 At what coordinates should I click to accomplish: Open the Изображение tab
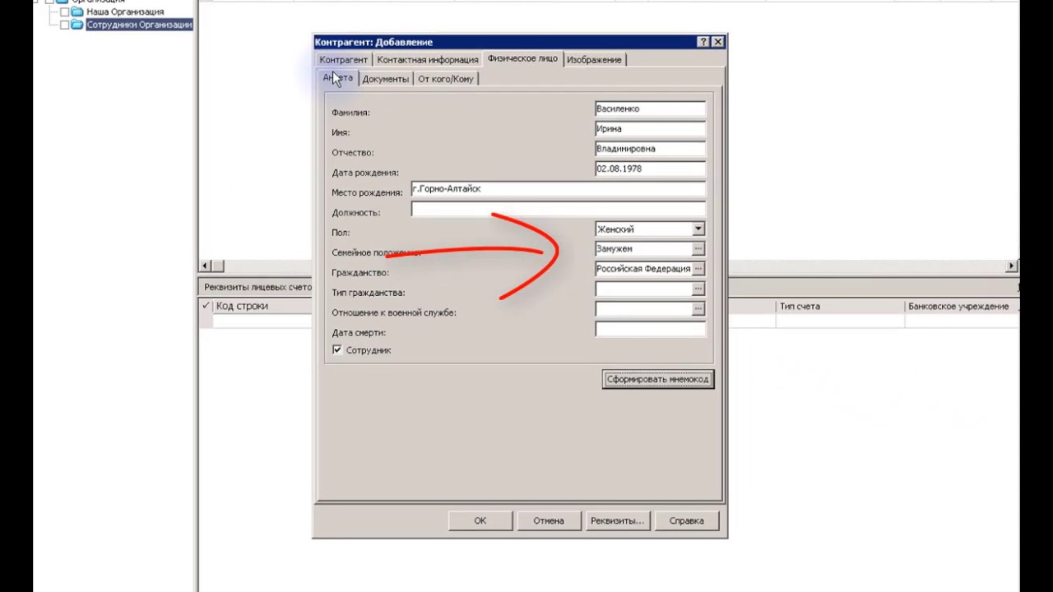tap(594, 60)
